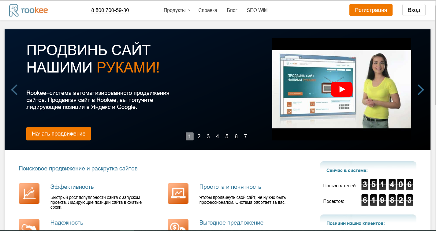Click the Позиции наших клиентов panel title

coord(356,223)
